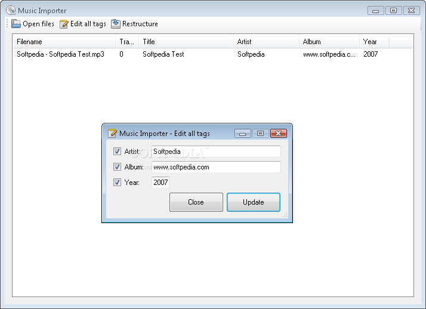This screenshot has width=426, height=309.
Task: Minimize the main Music Importer window
Action: coord(376,11)
